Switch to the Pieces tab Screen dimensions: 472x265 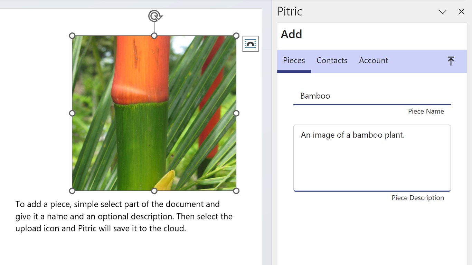pyautogui.click(x=294, y=61)
